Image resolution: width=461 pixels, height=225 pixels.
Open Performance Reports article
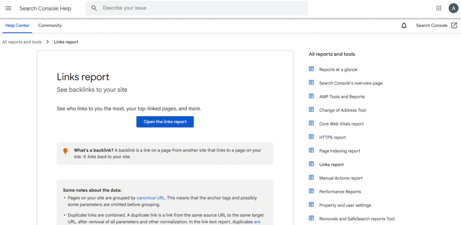coord(340,192)
